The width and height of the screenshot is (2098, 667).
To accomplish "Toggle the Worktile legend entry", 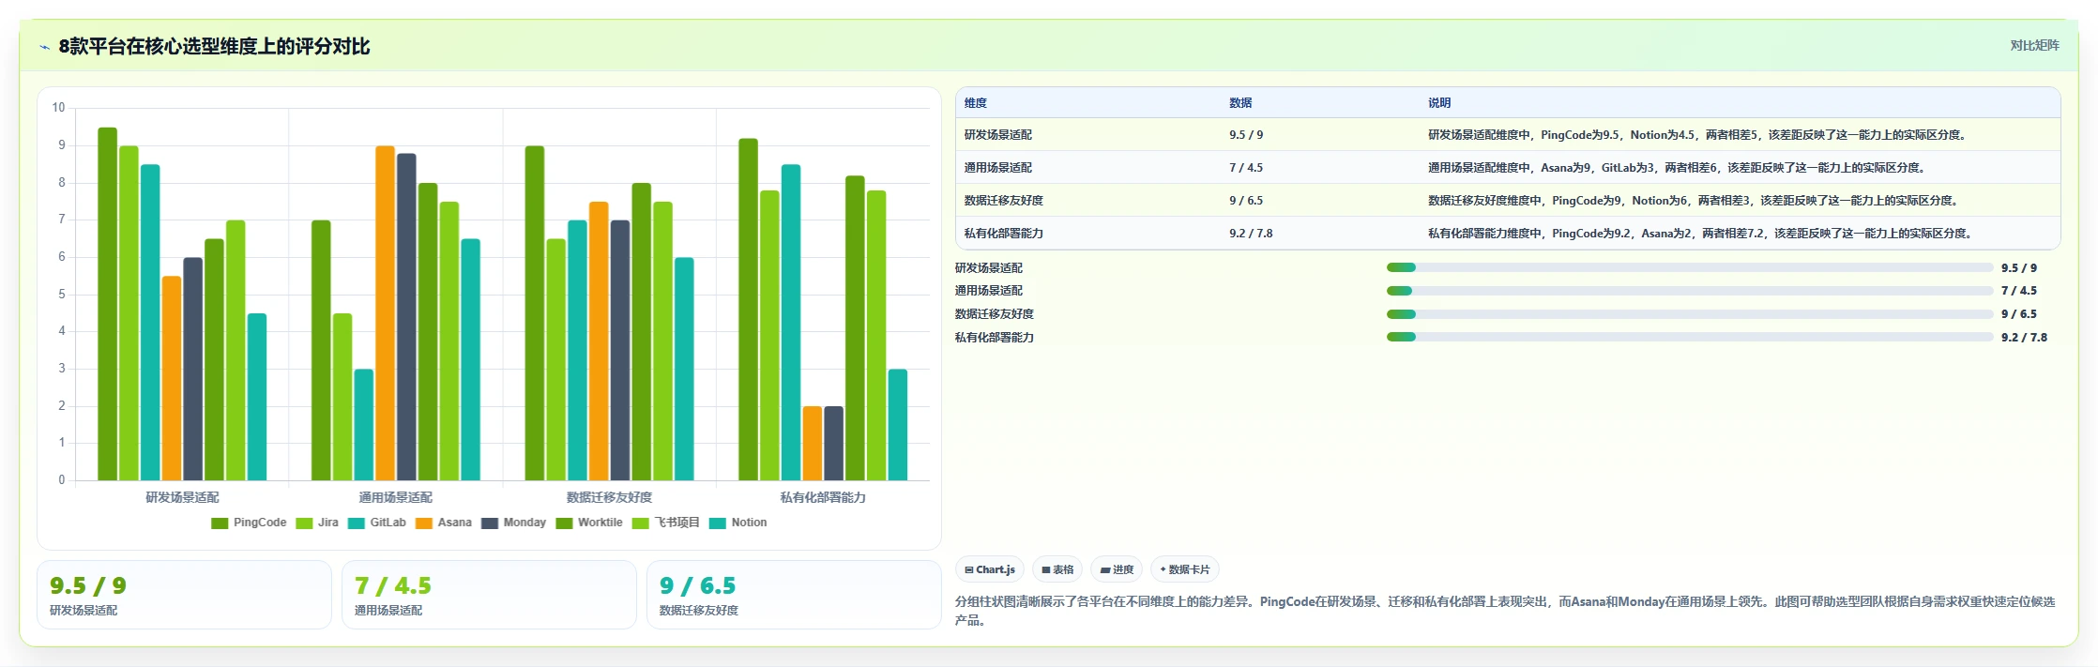I will (589, 523).
